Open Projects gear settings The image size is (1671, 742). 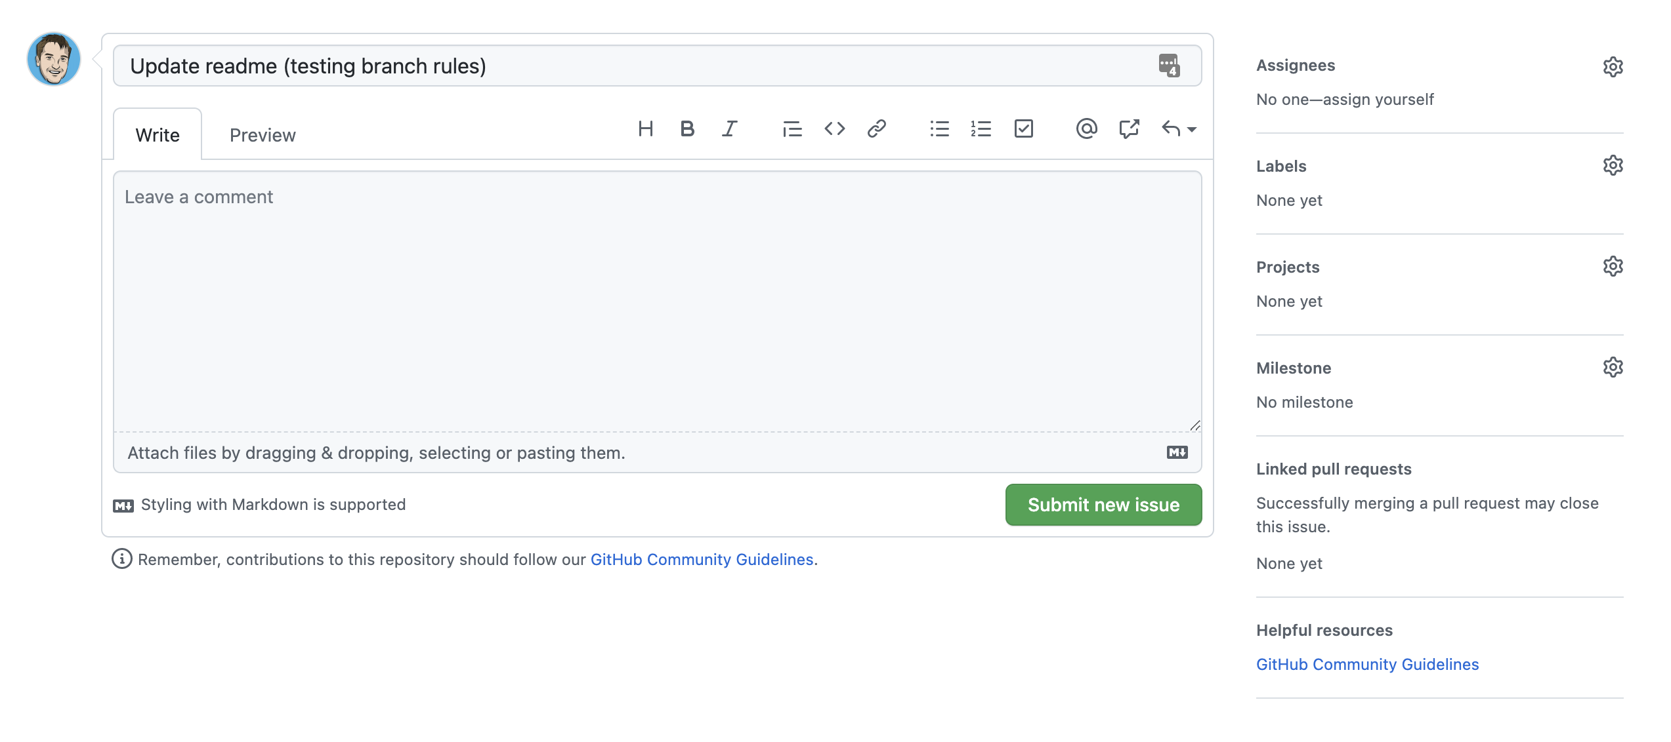[x=1613, y=266]
